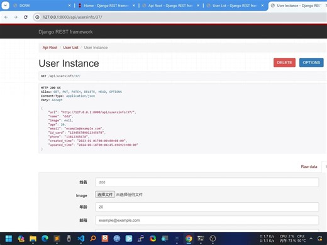Click the url value in the JSON response
The width and height of the screenshot is (327, 245).
98,112
